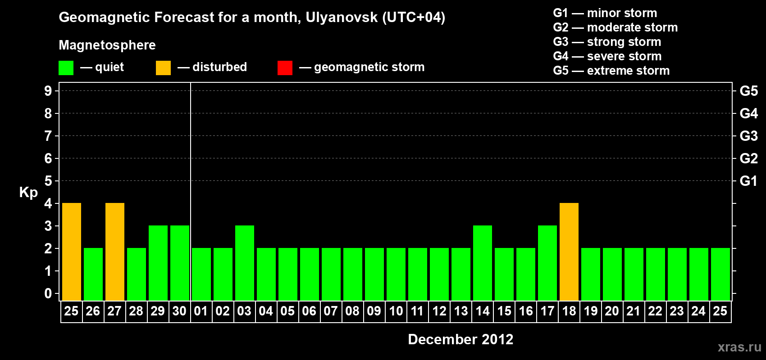The image size is (766, 360).
Task: Click the 'quiet' legend text
Action: (109, 67)
